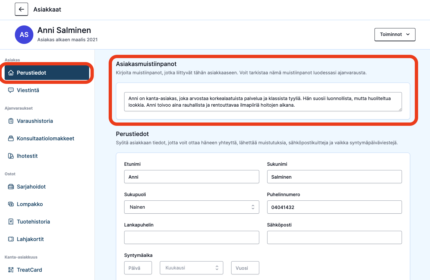Click the Ihotestit icon
430x280 pixels.
pos(11,156)
